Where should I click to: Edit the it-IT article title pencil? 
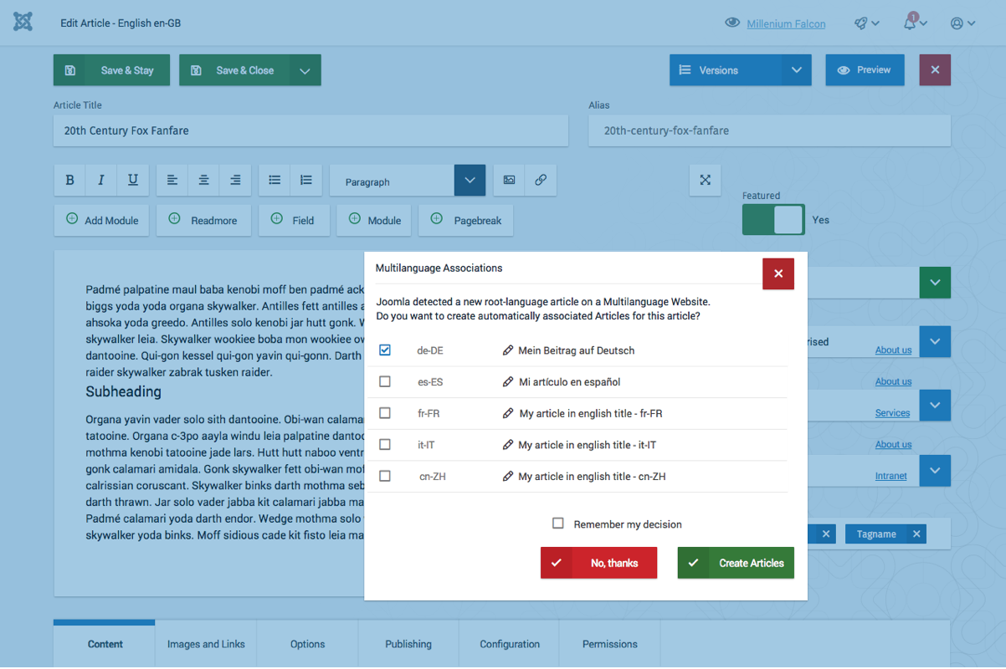(x=508, y=445)
